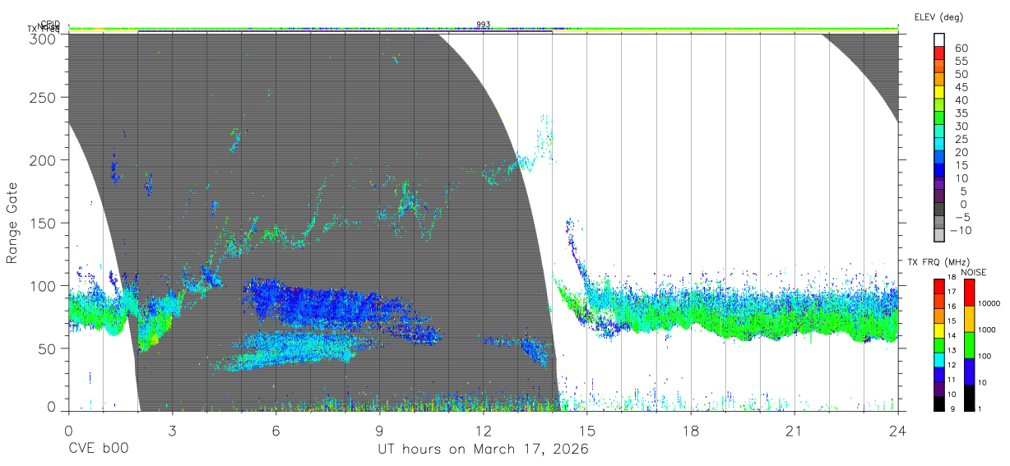
Task: Pick the blue NOISE swatch 10–100
Action: [969, 371]
